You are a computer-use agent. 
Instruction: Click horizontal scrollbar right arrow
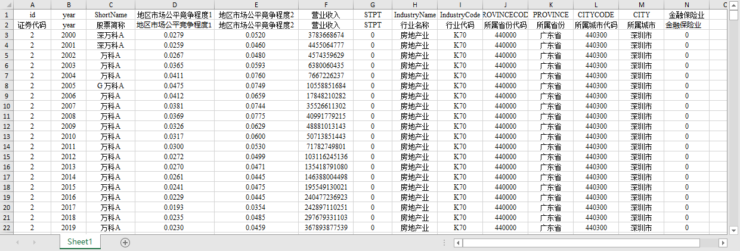(x=723, y=243)
